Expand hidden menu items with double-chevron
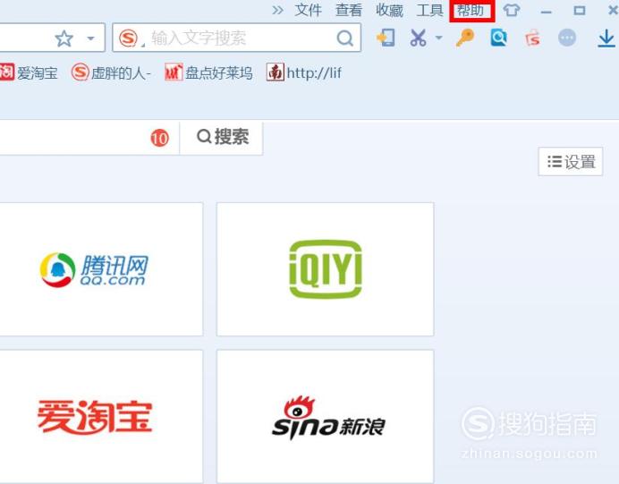The image size is (619, 484). pos(278,10)
